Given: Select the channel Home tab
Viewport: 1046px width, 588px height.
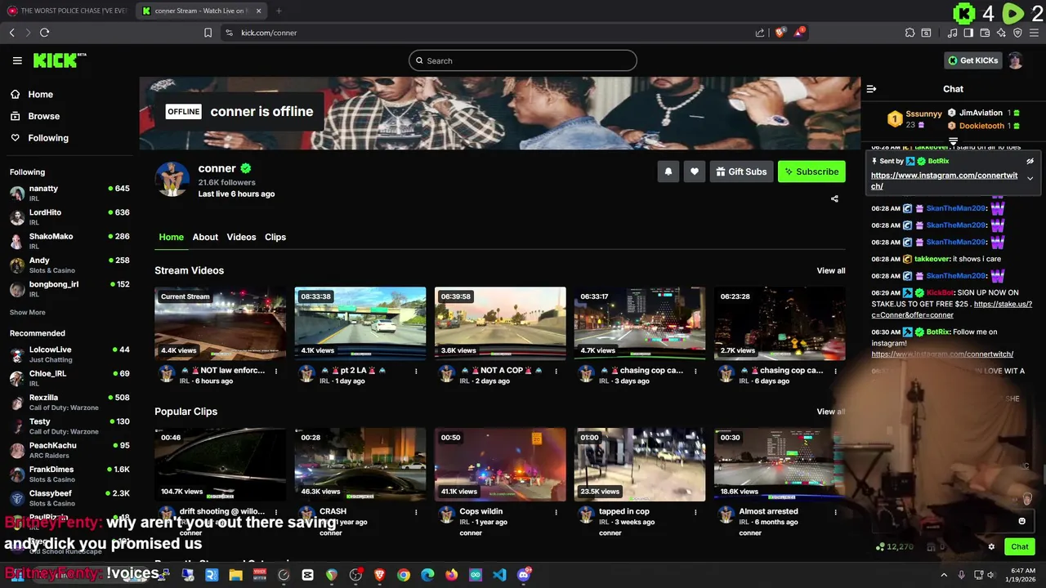Looking at the screenshot, I should point(171,237).
